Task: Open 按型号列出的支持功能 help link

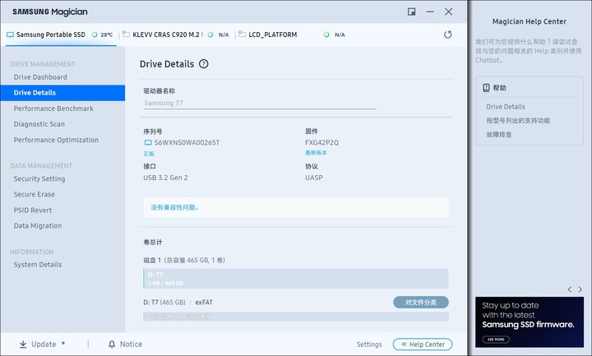Action: coord(518,121)
